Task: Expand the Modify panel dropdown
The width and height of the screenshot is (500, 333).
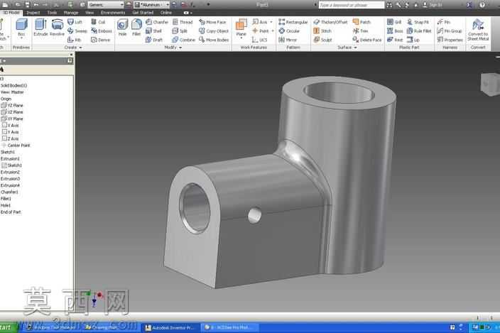Action: point(181,48)
